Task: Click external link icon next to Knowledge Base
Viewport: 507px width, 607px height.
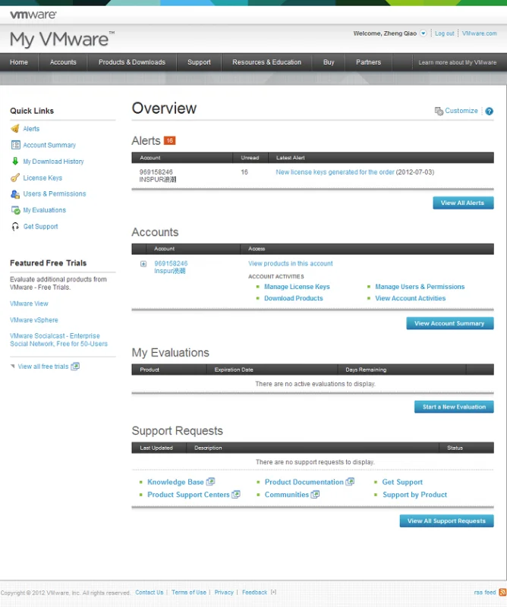Action: pyautogui.click(x=210, y=482)
